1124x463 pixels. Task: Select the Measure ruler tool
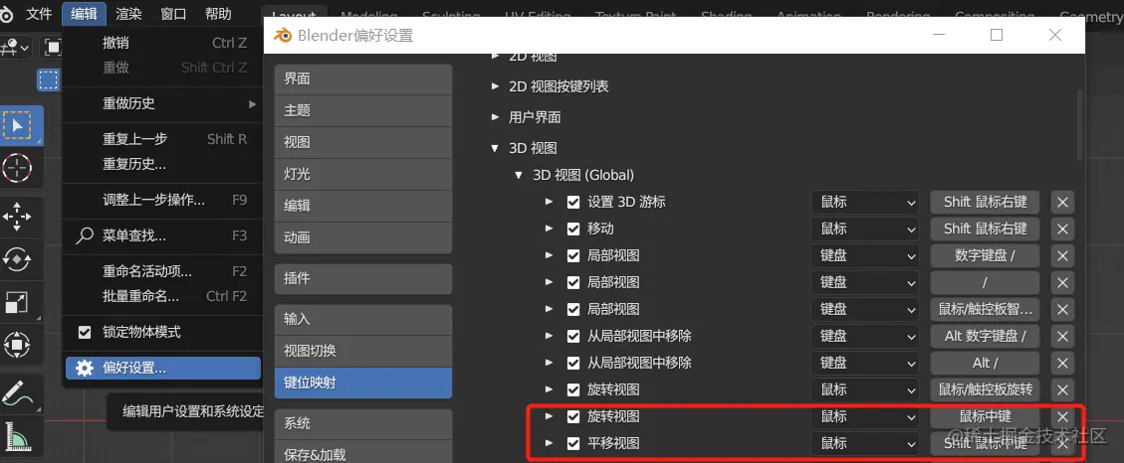(19, 436)
